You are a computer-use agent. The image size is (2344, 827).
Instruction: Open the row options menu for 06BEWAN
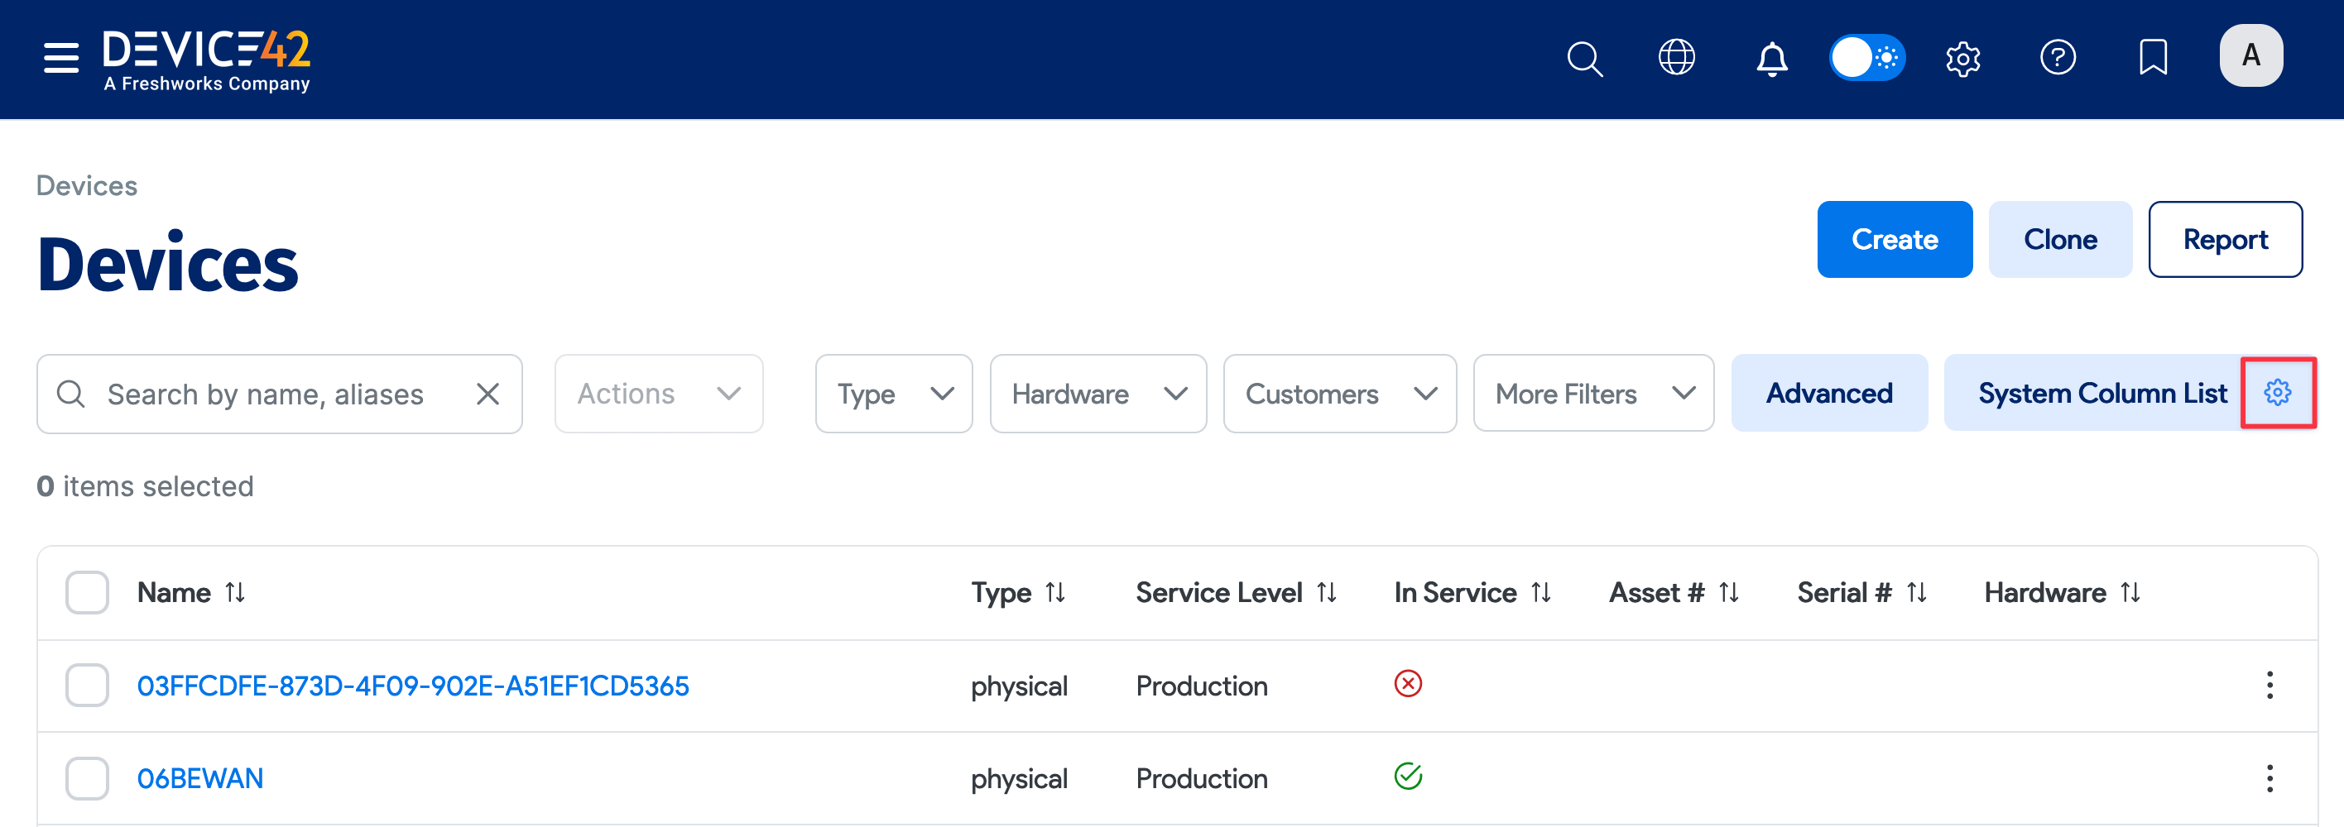click(x=2270, y=778)
